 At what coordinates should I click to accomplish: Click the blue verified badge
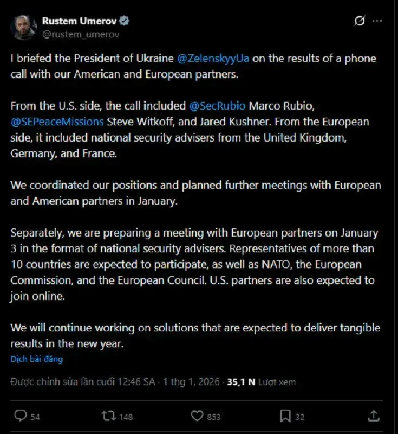pos(124,22)
